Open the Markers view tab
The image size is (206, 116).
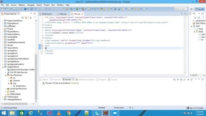(x=44, y=80)
